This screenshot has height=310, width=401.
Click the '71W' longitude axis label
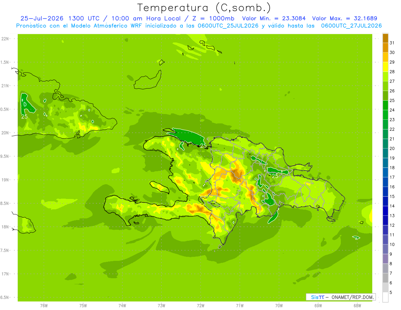(x=240, y=306)
